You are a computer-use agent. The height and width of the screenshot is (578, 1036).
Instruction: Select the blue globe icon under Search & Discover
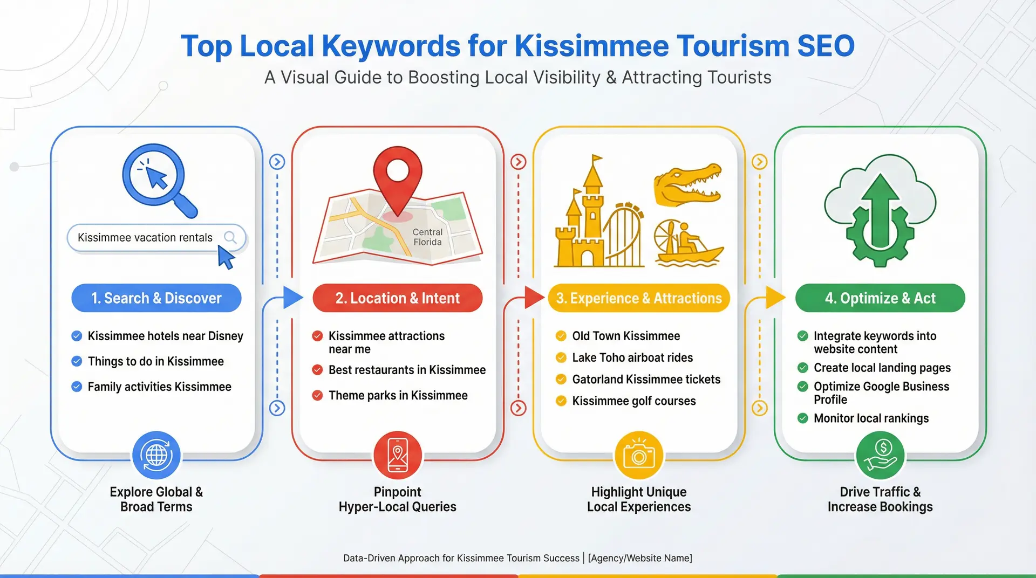pos(156,455)
